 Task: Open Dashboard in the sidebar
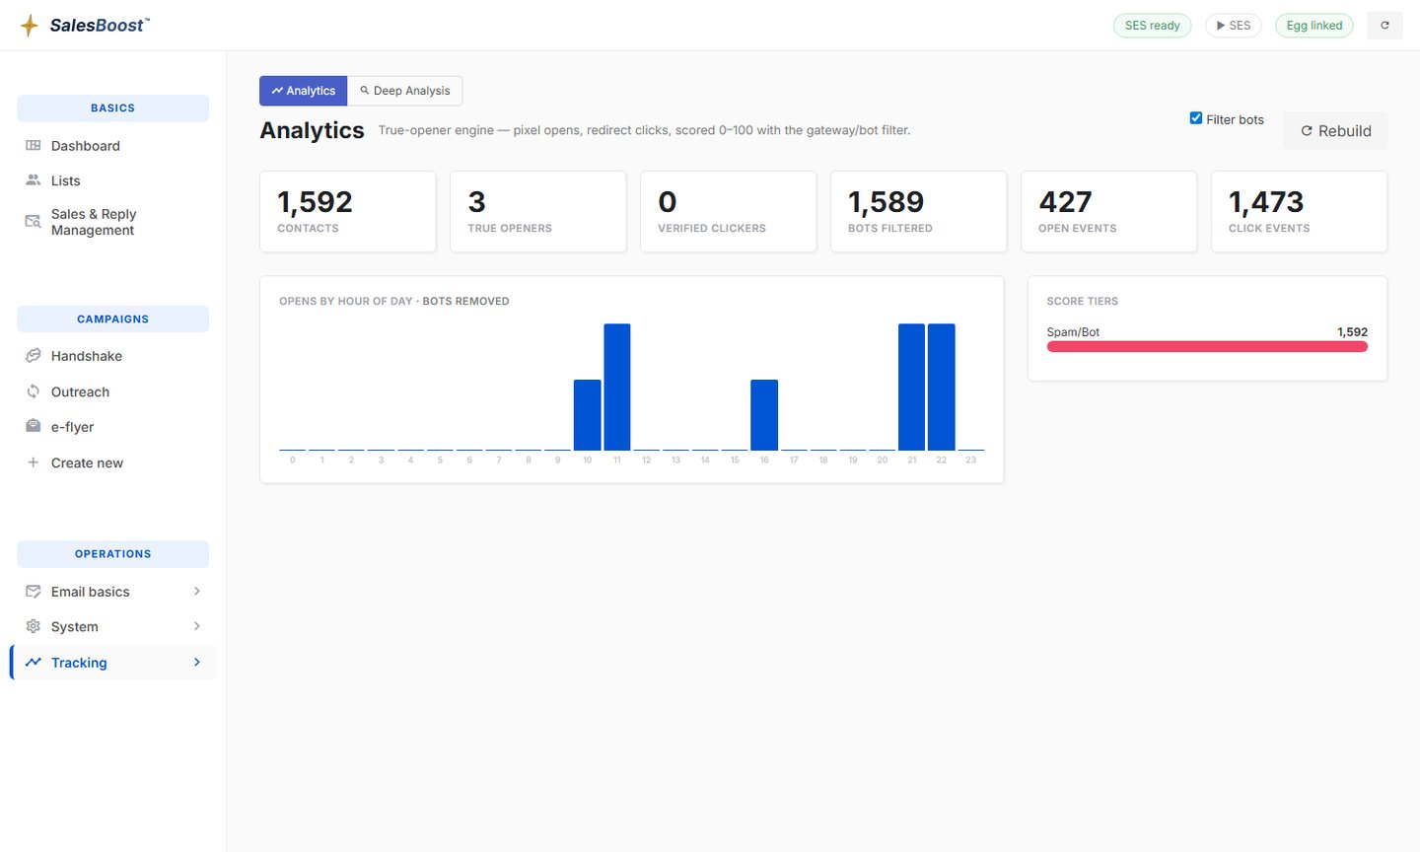(112, 145)
